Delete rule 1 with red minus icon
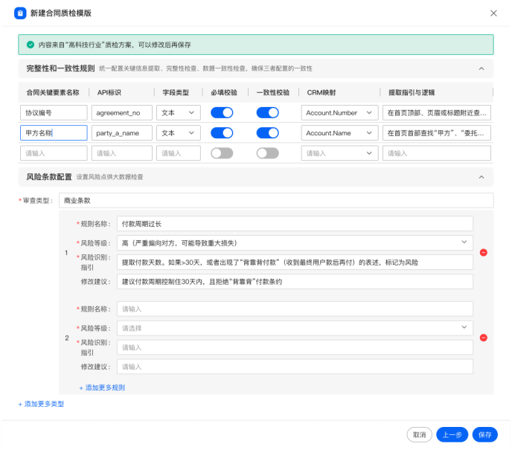Image resolution: width=512 pixels, height=450 pixels. (483, 253)
